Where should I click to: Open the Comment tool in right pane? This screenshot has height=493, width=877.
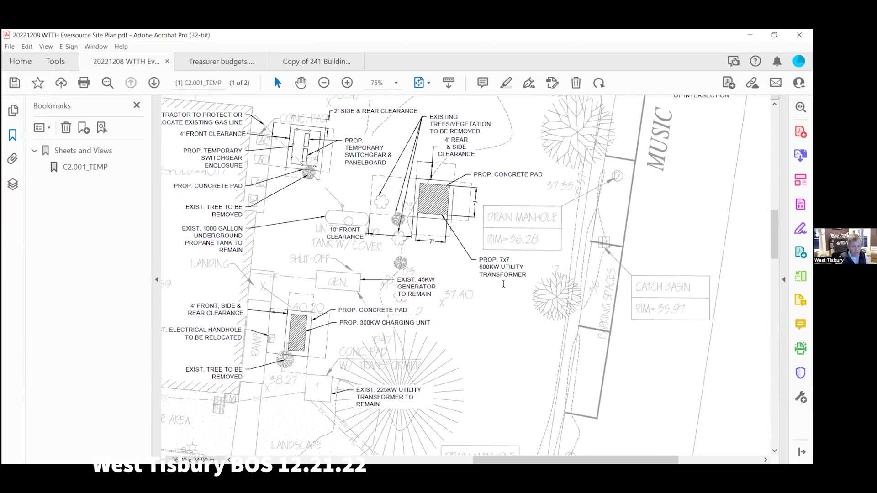coord(801,324)
